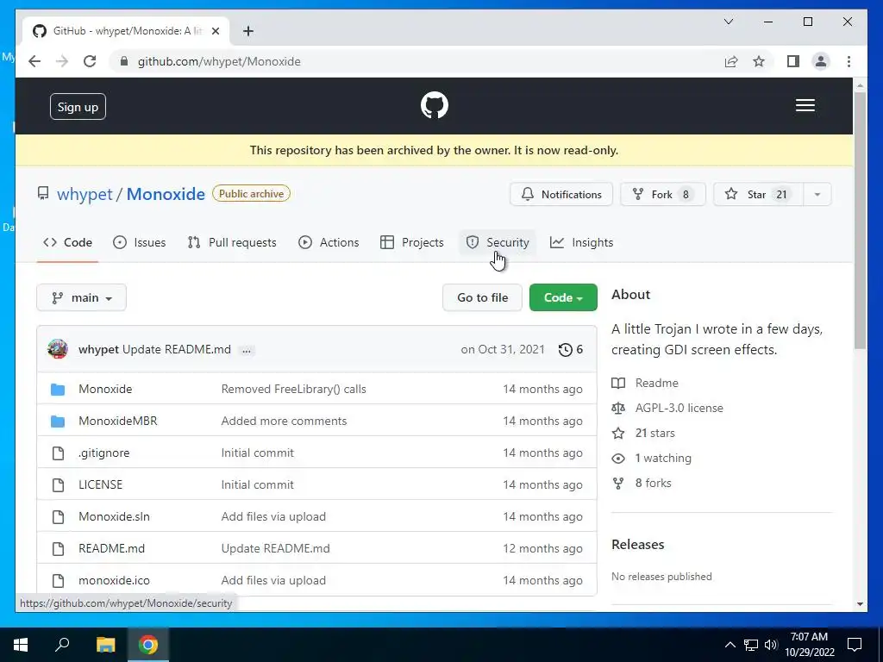Open Windows taskbar search
The image size is (883, 662).
[62, 645]
